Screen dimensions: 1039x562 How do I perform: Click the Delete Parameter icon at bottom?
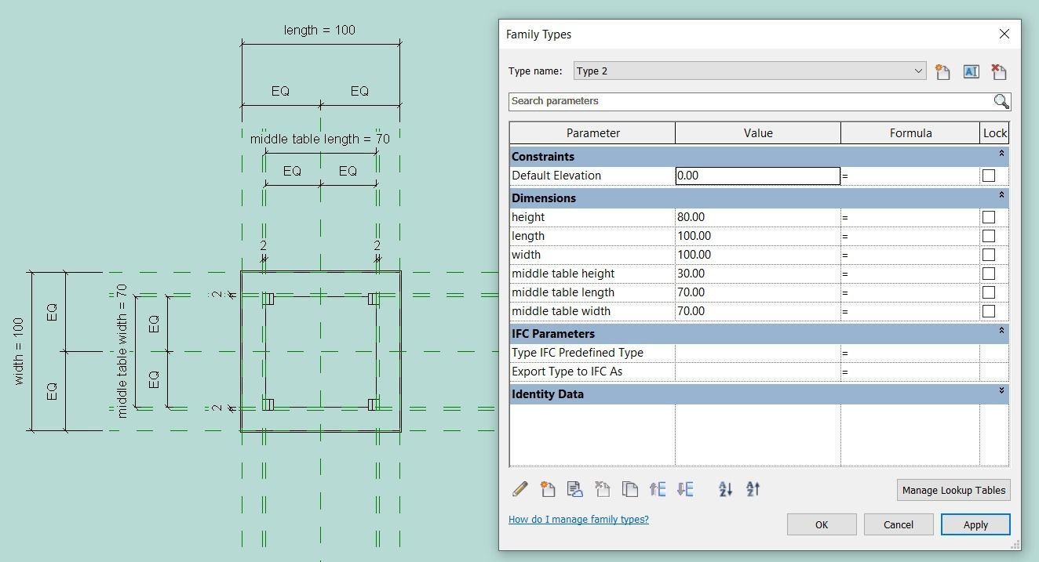pos(603,489)
